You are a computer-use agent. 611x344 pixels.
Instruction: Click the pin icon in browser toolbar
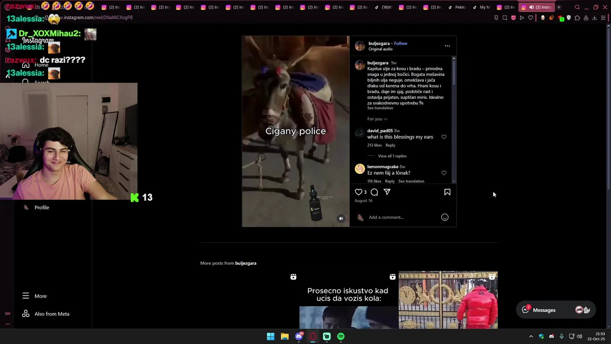tap(496, 18)
